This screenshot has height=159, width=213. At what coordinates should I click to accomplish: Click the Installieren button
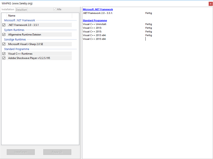pos(21,152)
